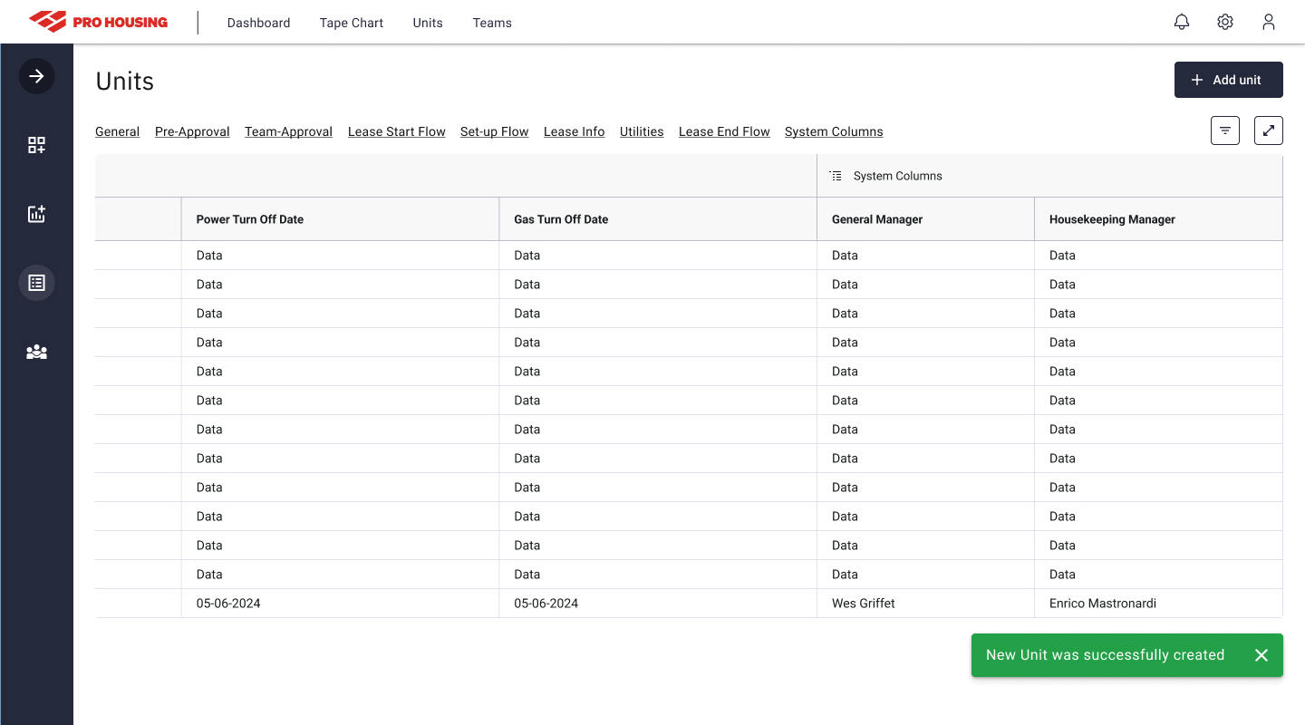This screenshot has height=725, width=1305.
Task: Click the System Columns column-list icon
Action: 836,175
